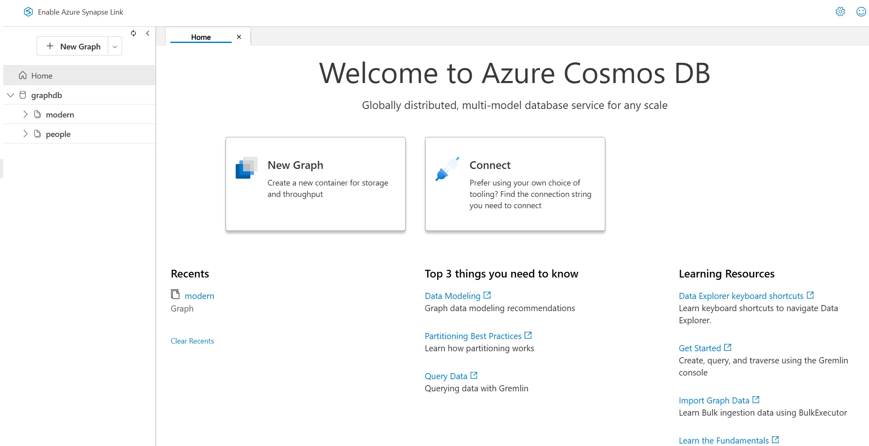Expand the modern graph node
Image resolution: width=869 pixels, height=446 pixels.
click(25, 114)
